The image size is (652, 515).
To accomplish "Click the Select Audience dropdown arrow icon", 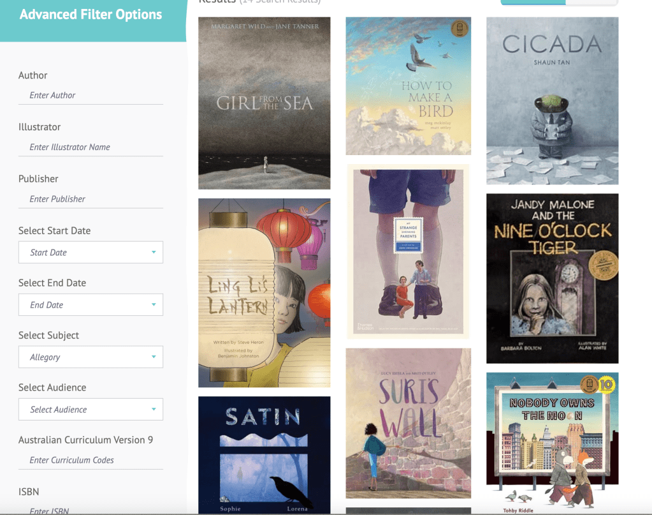I will tap(154, 409).
